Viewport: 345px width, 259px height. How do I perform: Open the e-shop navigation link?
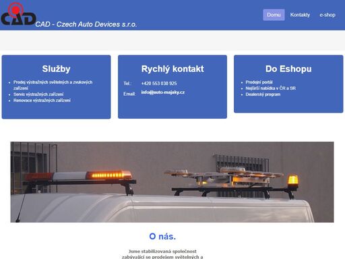(327, 15)
